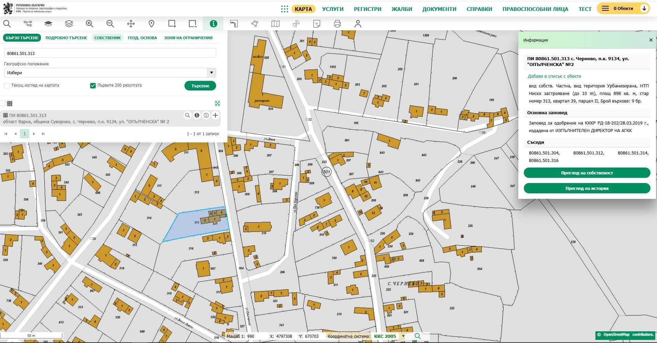The height and width of the screenshot is (343, 657).
Task: Switch to ПОДРОБНО ТЪРСЕНЕ tab
Action: click(66, 38)
